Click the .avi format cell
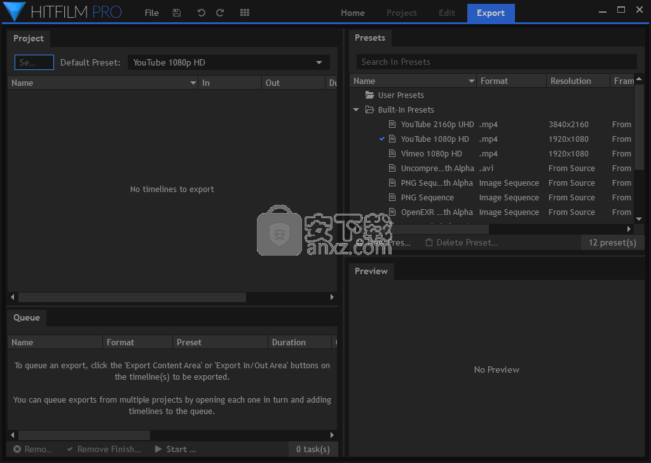 click(x=486, y=168)
